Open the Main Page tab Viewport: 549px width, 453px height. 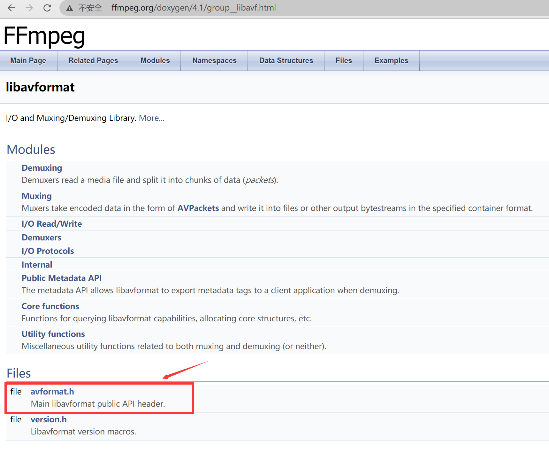[28, 60]
